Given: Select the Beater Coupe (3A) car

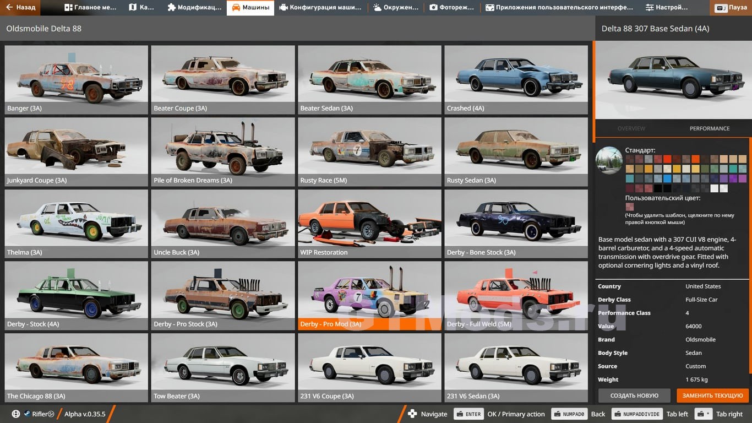Looking at the screenshot, I should point(223,79).
